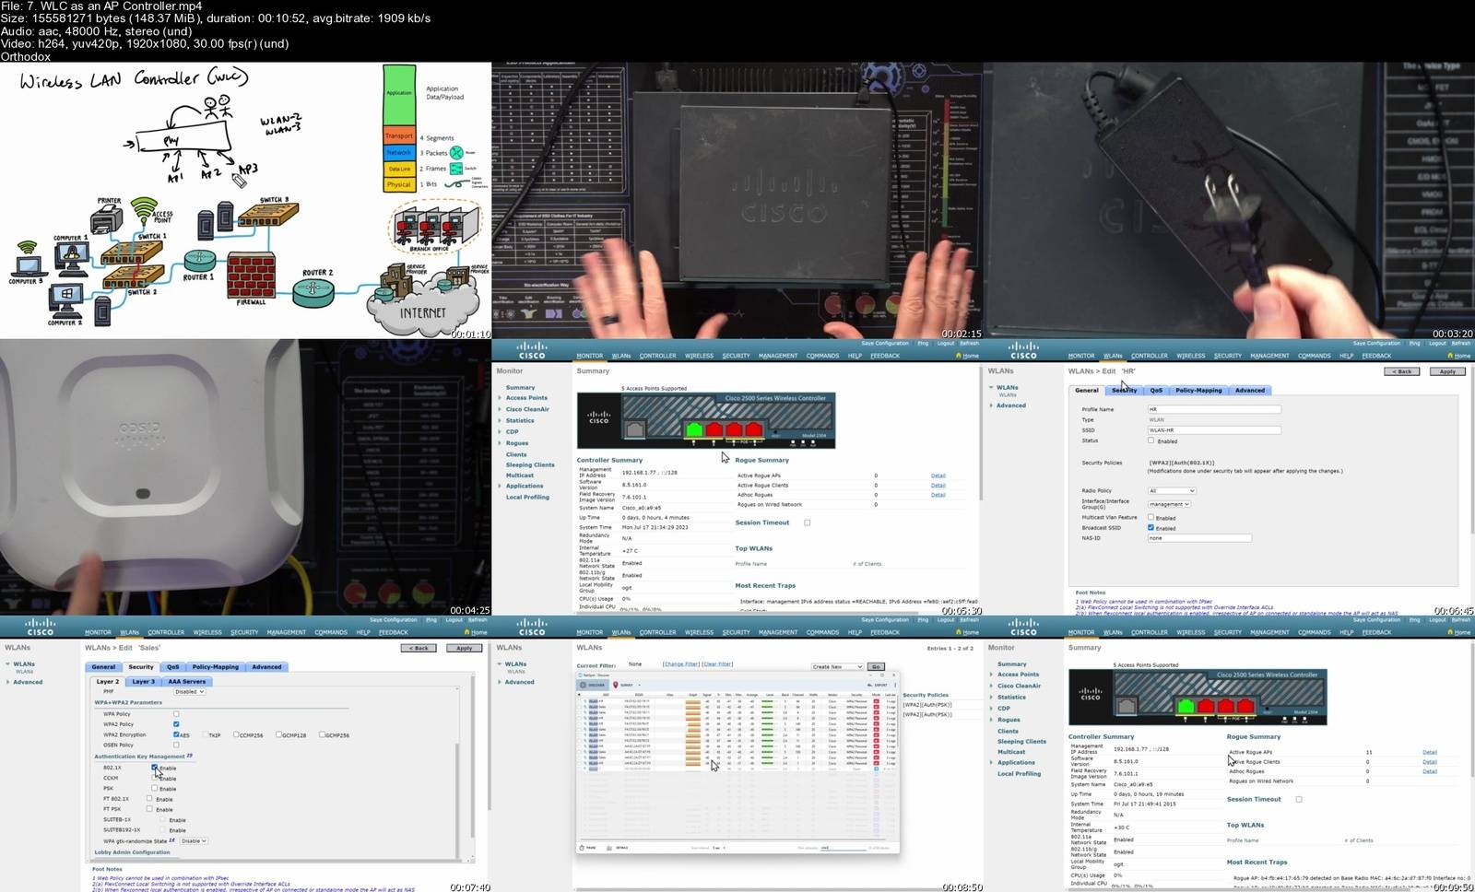Click the Home icon in 00:05:30 frame
This screenshot has width=1475, height=892.
(x=958, y=356)
